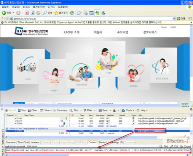Viewport: 193px width, 156px height.
Task: Open the HttpWatch View menu
Action: (46, 110)
